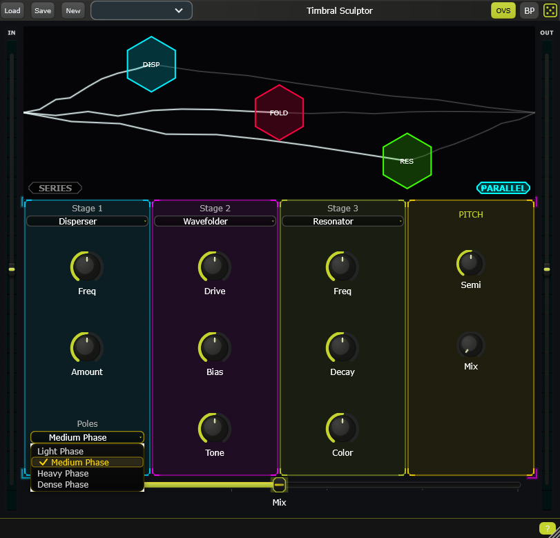The height and width of the screenshot is (538, 560).
Task: Randomize parameters with the dice icon
Action: pos(549,10)
